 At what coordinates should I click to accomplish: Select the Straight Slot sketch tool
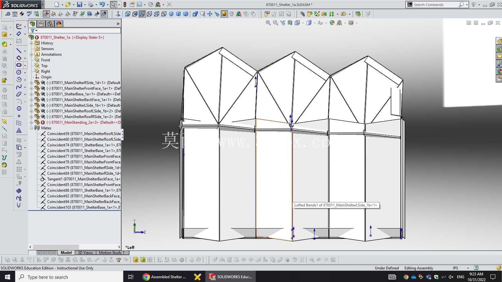tap(19, 65)
